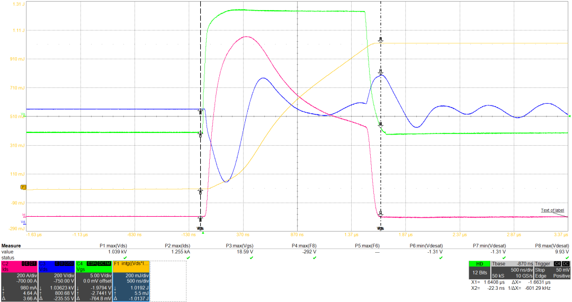Screen dimensions: 572x302
Task: Select the P5:max(F6) measurement column
Action: pyautogui.click(x=367, y=246)
